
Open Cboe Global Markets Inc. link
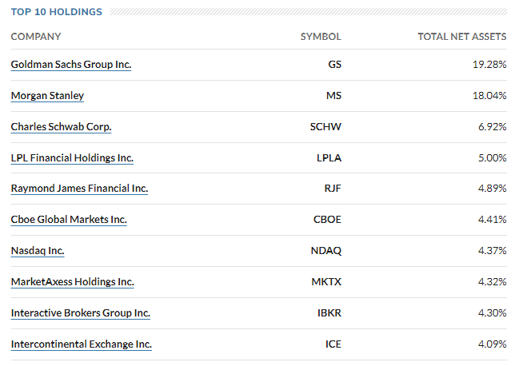pos(69,220)
